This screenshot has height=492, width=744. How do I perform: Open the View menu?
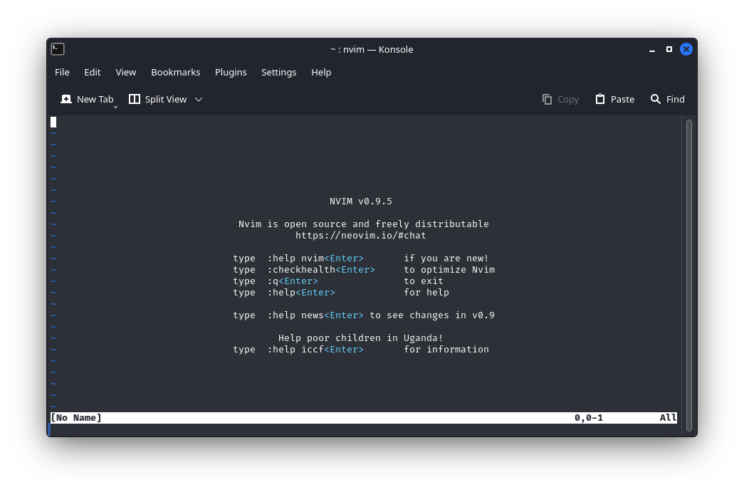pyautogui.click(x=126, y=72)
